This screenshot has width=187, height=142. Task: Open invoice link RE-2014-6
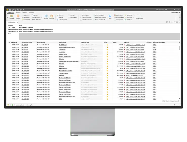[x=25, y=45]
